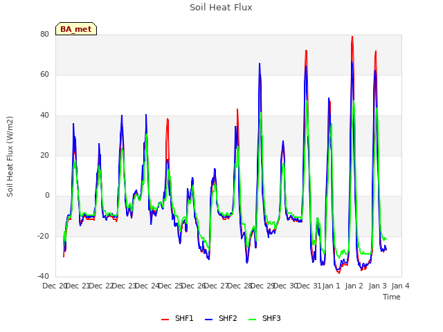Screen dimensions: 443x332
Task: Click the SHF1 peak on Dec 31 near 72
Action: click(306, 50)
